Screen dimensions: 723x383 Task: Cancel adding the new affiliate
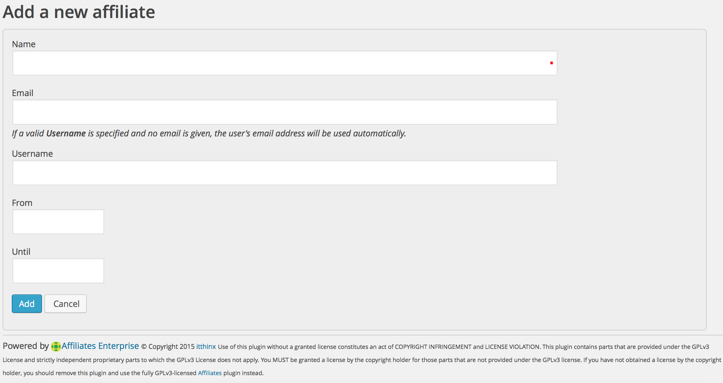[x=66, y=304]
